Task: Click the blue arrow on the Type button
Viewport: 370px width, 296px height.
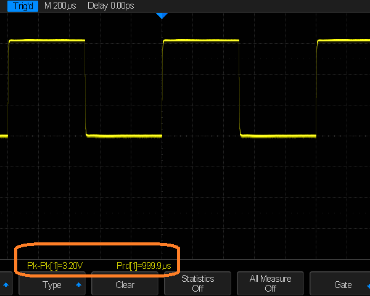Action: point(78,285)
